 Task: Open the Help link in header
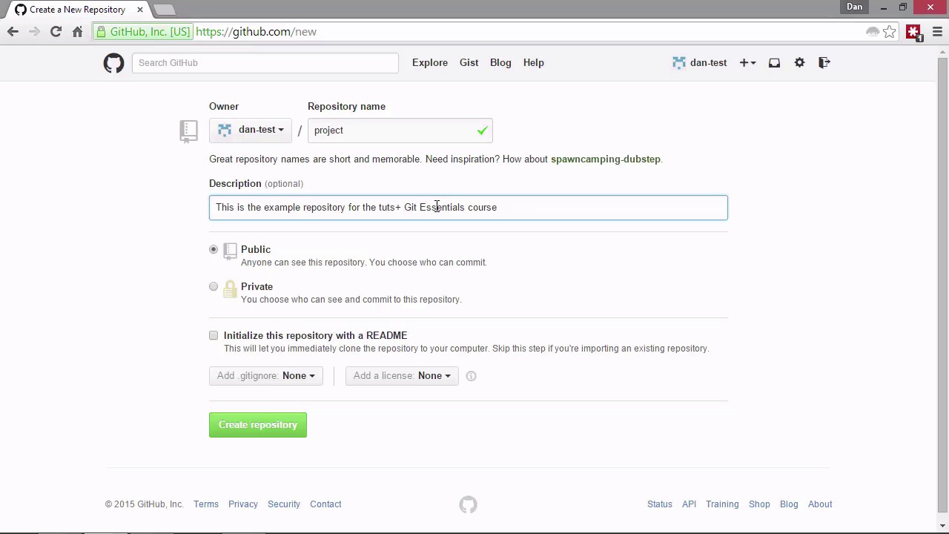533,63
